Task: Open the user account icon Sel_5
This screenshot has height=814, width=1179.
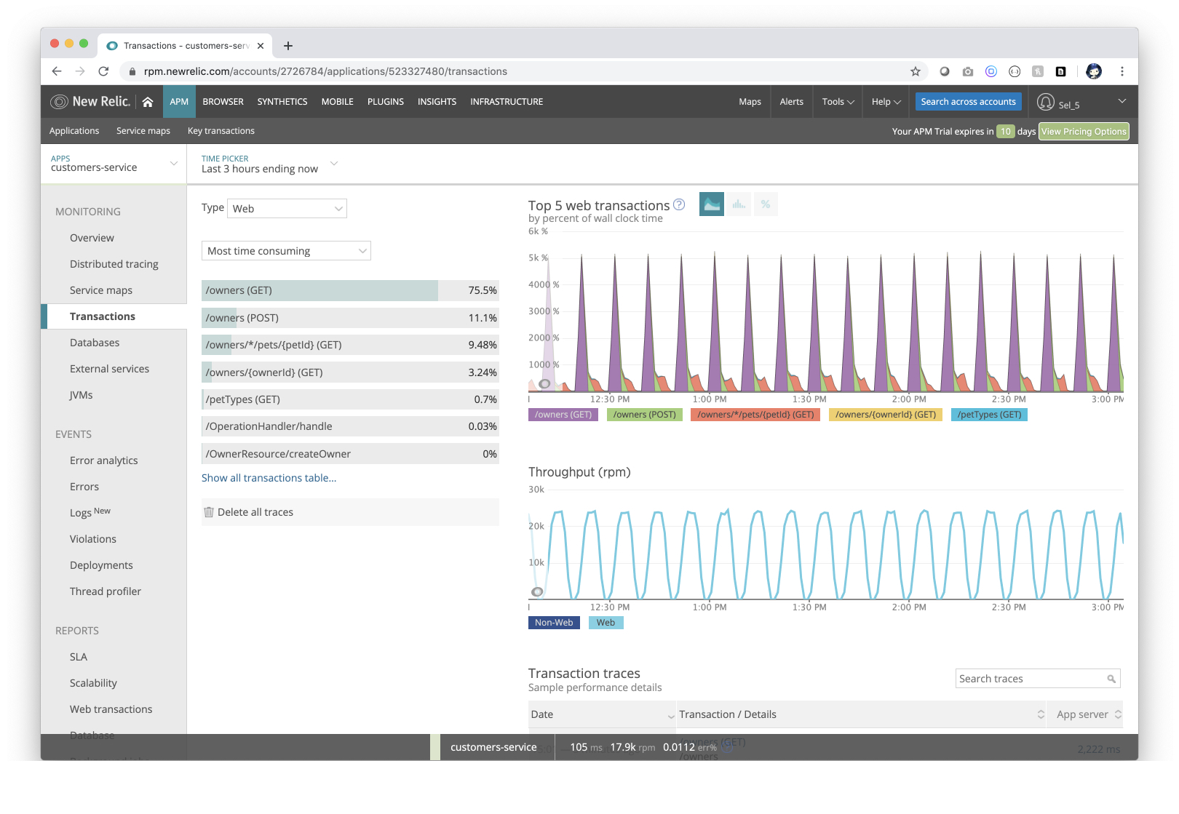Action: pyautogui.click(x=1046, y=103)
